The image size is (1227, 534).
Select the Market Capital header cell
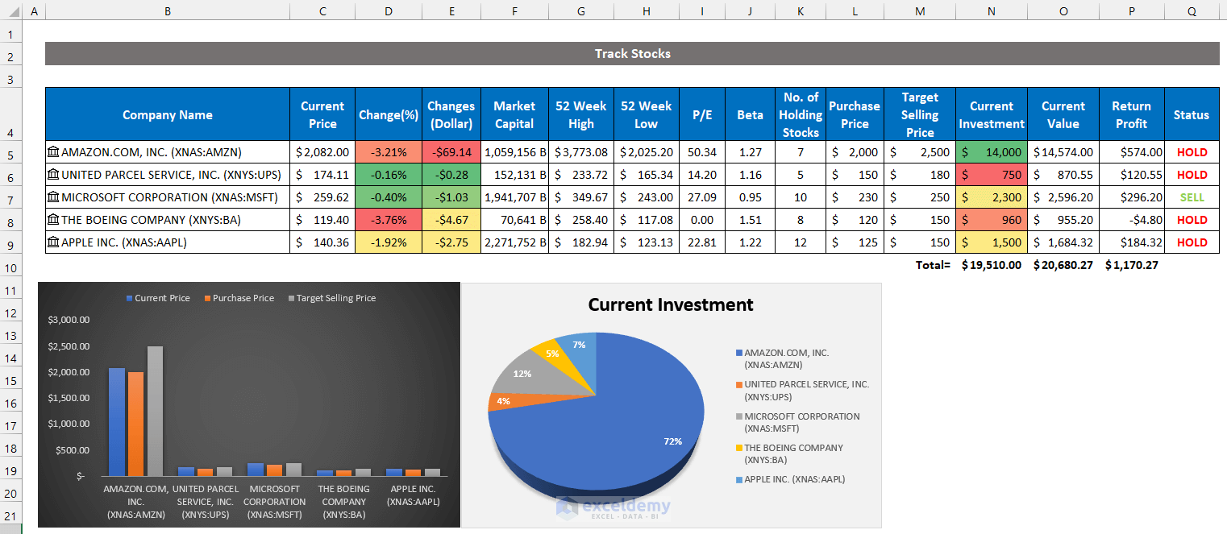pos(514,114)
